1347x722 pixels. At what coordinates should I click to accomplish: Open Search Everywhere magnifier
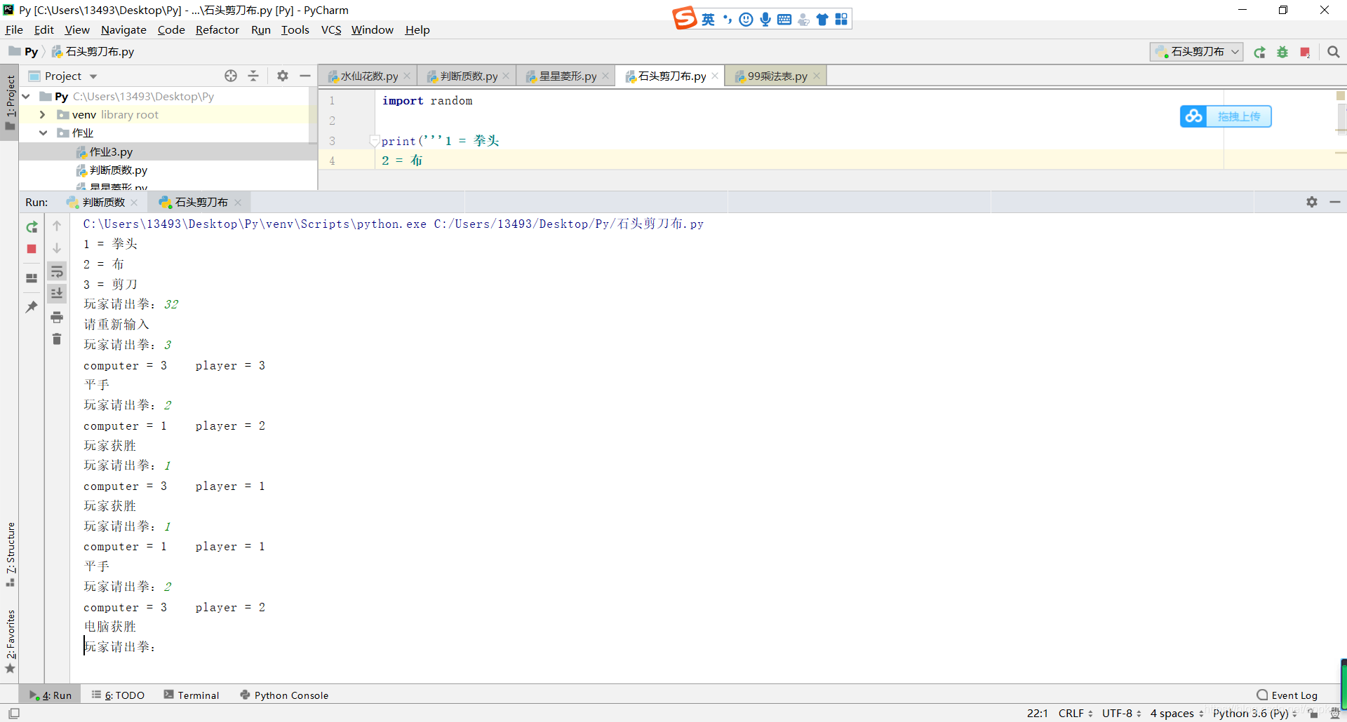(1334, 52)
